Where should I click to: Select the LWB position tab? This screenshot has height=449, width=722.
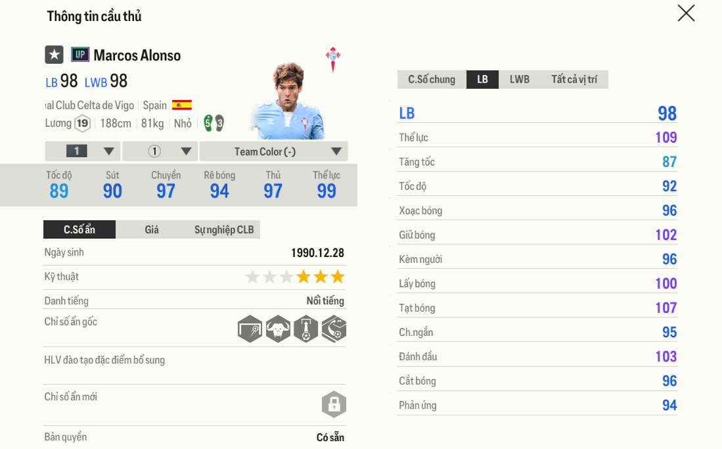click(519, 79)
